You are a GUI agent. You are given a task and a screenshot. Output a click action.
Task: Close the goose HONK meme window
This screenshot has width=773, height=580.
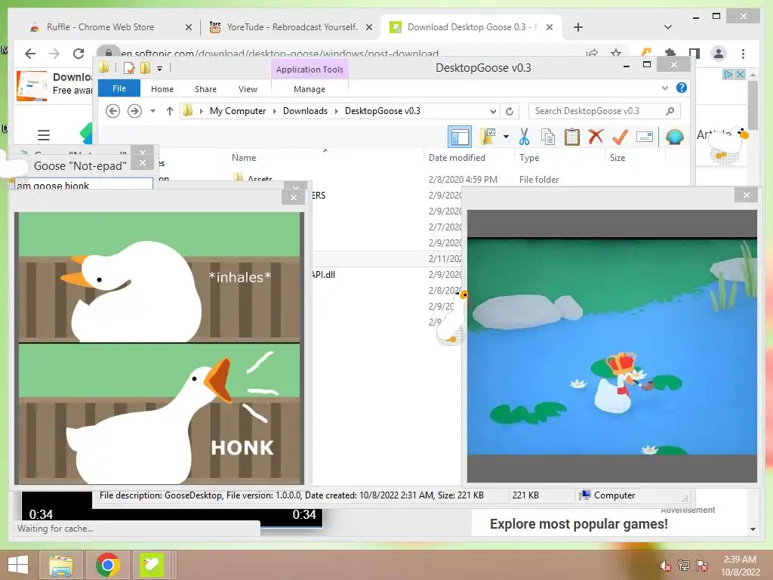pos(294,197)
